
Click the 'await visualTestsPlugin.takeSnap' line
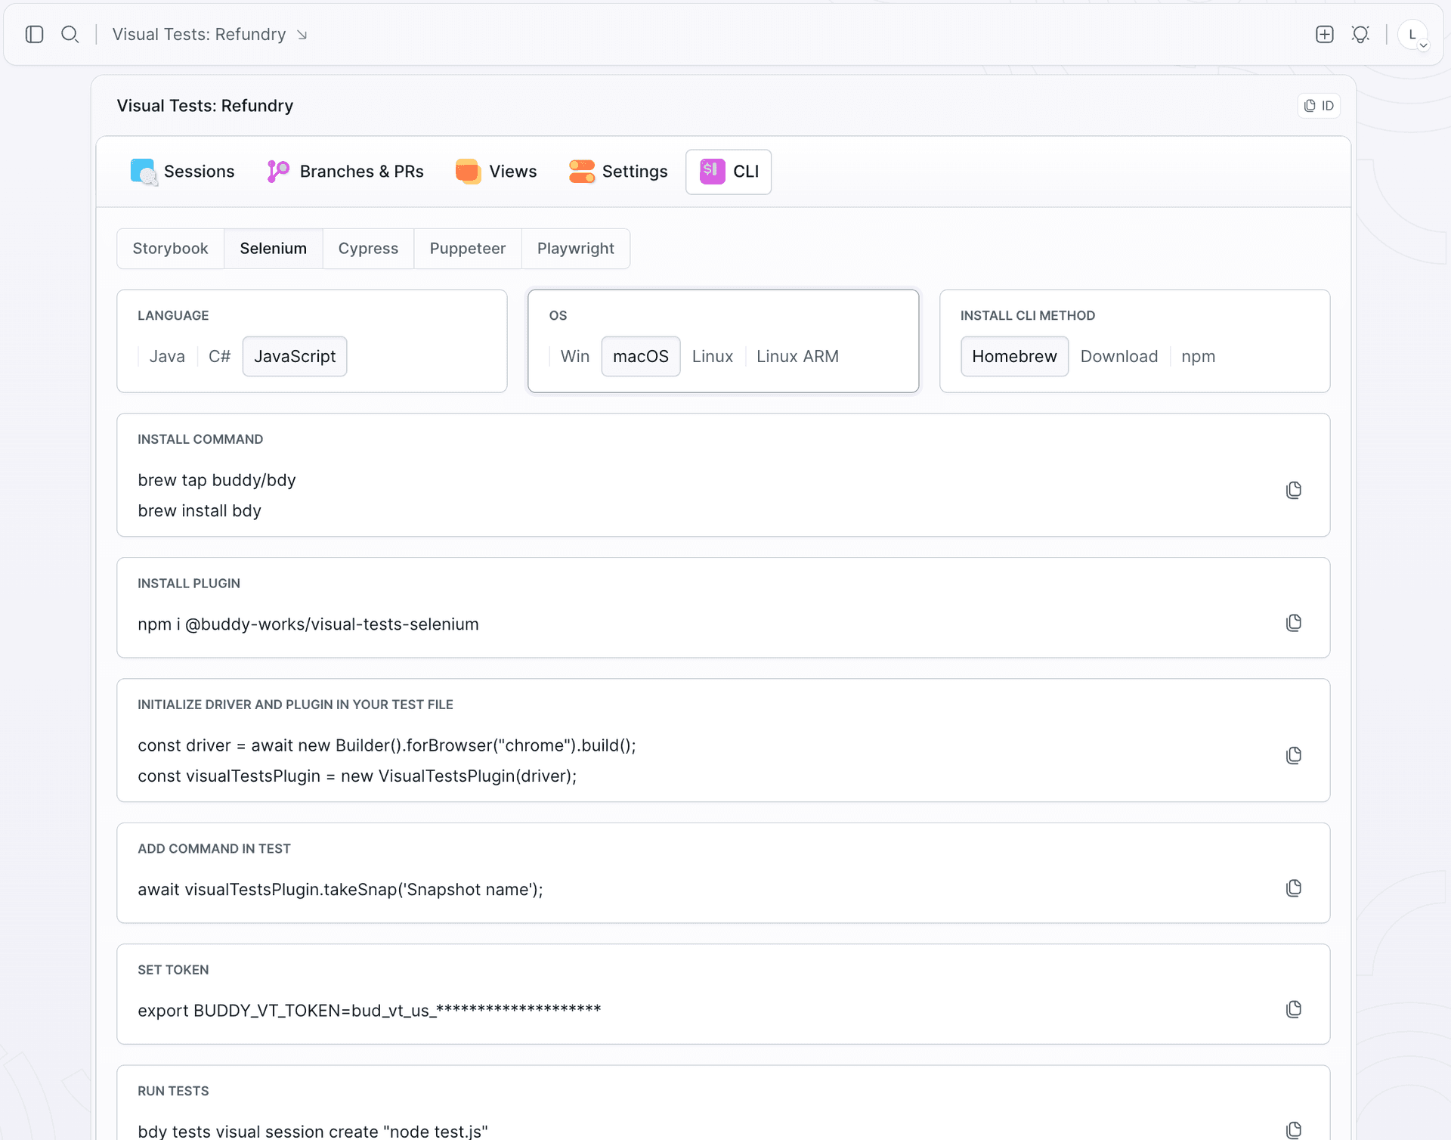coord(340,890)
